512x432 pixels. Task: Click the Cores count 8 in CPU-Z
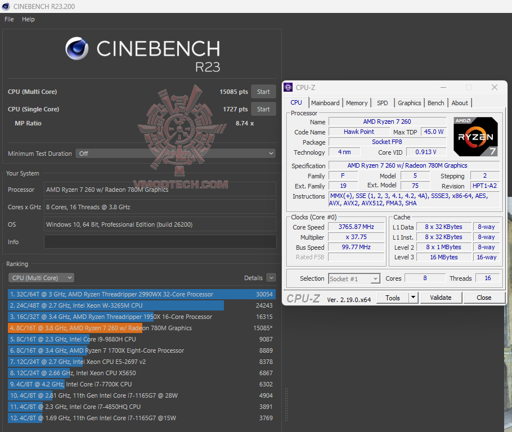pyautogui.click(x=425, y=278)
